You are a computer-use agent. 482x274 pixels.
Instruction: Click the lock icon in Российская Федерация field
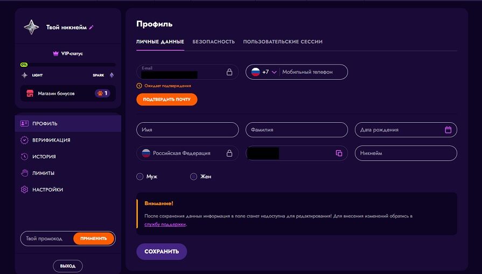pos(229,153)
